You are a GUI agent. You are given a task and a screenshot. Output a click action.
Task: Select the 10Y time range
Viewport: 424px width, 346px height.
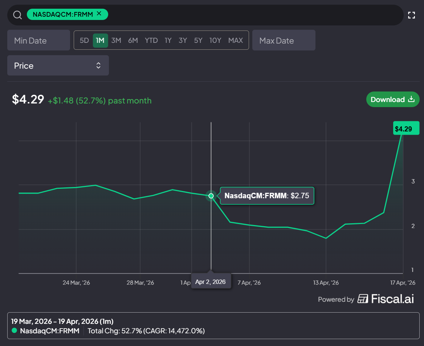pyautogui.click(x=215, y=40)
